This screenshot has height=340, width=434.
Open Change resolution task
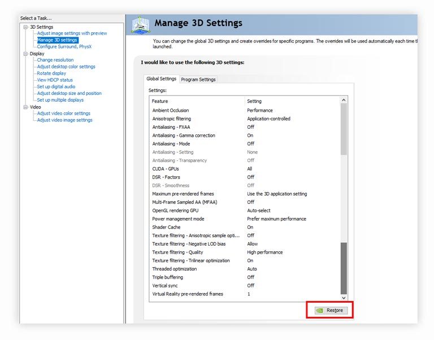coord(55,60)
